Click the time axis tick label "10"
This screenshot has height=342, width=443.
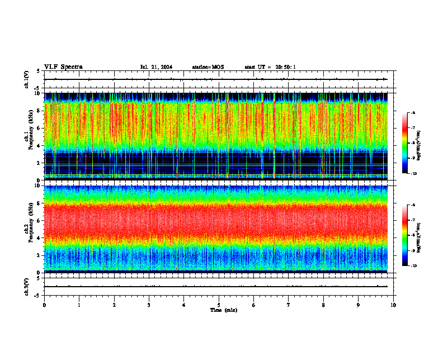click(393, 305)
